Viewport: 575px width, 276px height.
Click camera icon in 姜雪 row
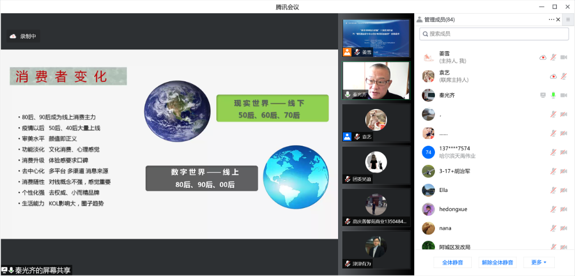[x=564, y=57]
